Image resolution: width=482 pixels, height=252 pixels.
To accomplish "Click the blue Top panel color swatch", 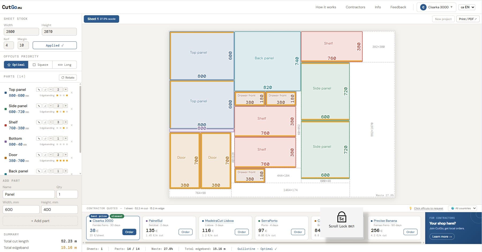I will point(6,93).
